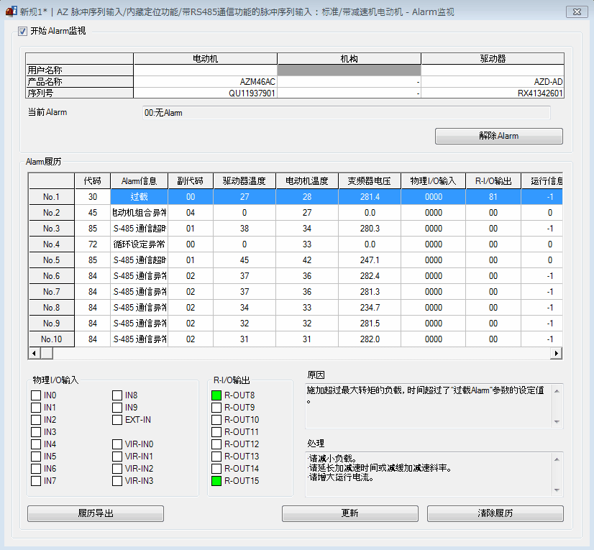Click the 更新 refresh button
This screenshot has height=550, width=594.
pyautogui.click(x=349, y=513)
